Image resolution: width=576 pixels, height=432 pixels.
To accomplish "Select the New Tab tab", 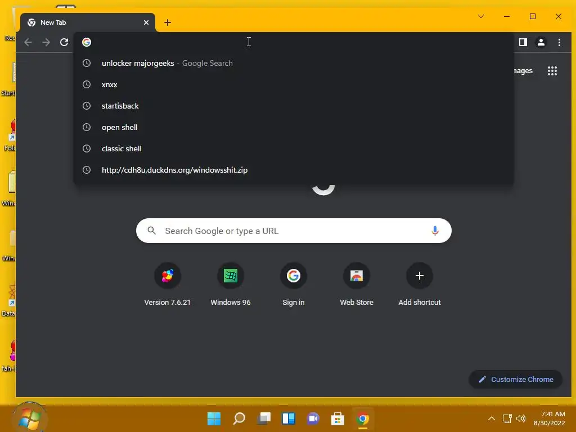I will coord(88,22).
